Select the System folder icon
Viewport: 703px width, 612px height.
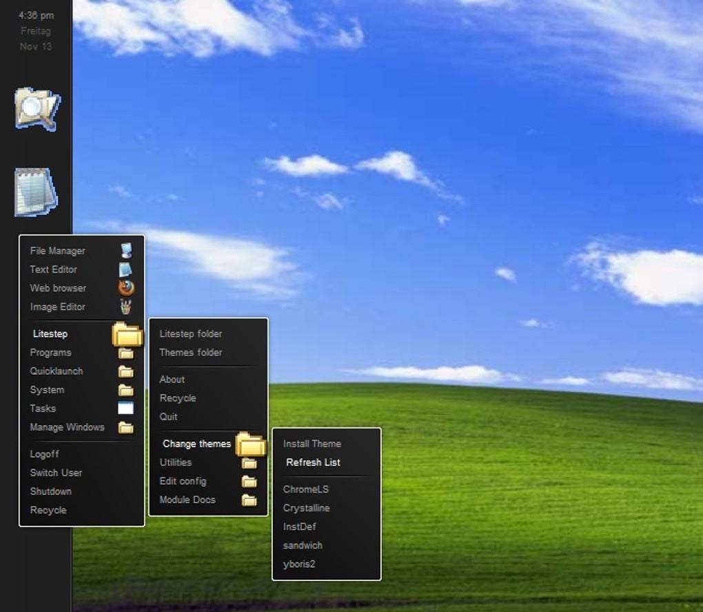(125, 389)
